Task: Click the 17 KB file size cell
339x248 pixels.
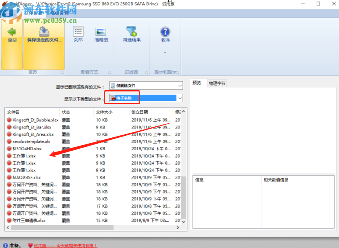Action: click(102, 206)
